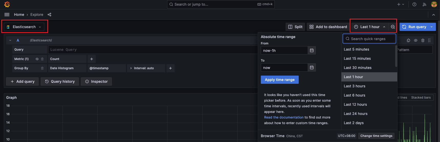Collapse query row A with the chevron
440x142 pixels.
click(x=10, y=40)
